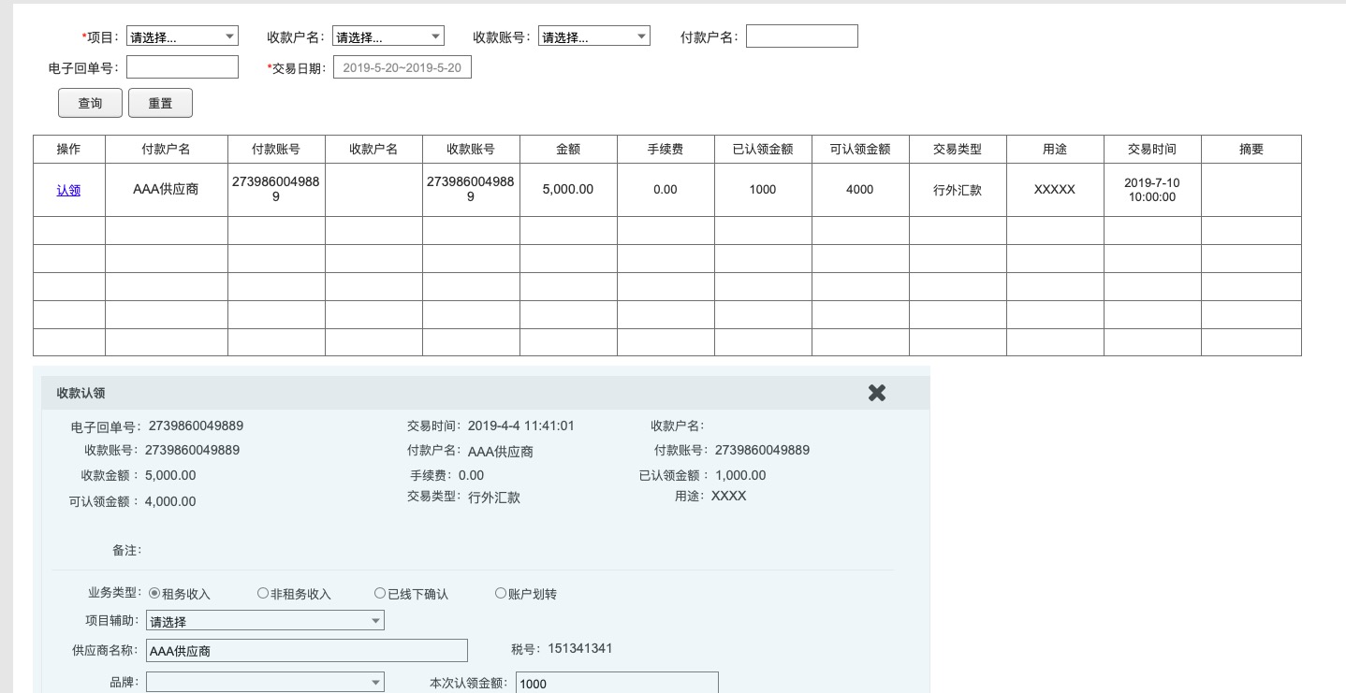The height and width of the screenshot is (693, 1346).
Task: Choose the 已线下确认 radio option
Action: (x=380, y=593)
